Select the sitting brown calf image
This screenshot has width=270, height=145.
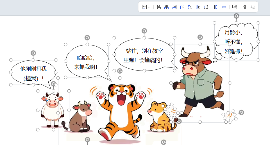(x=78, y=117)
